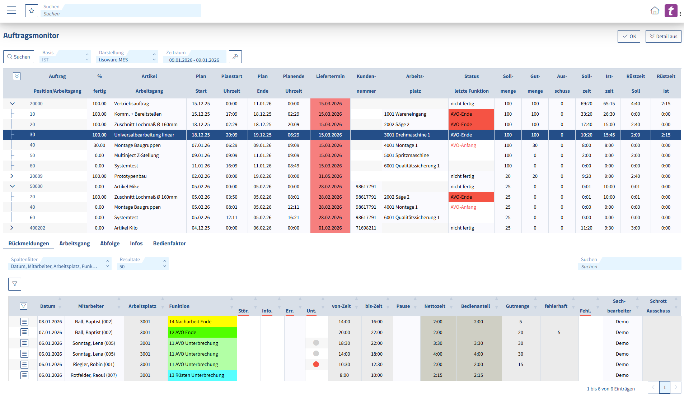This screenshot has height=398, width=684.
Task: Click the hammer tool icon beside Zeitraum
Action: click(235, 56)
